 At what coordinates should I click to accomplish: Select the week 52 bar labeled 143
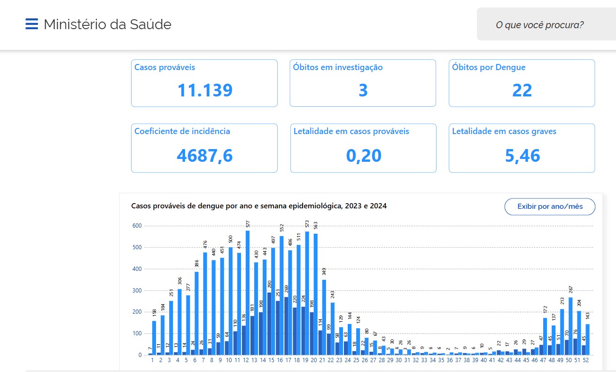[x=588, y=340]
